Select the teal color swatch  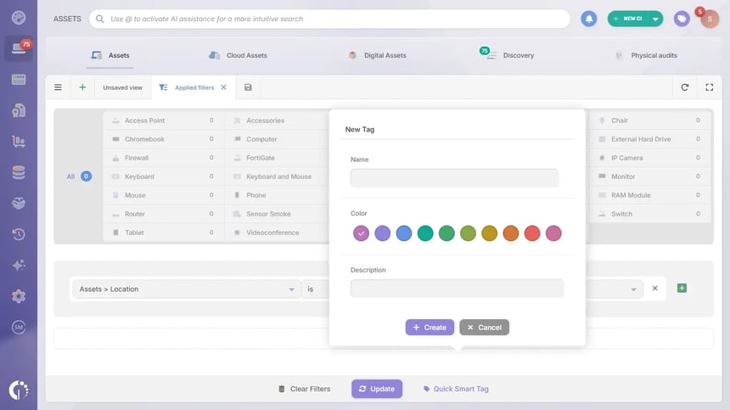(x=424, y=233)
